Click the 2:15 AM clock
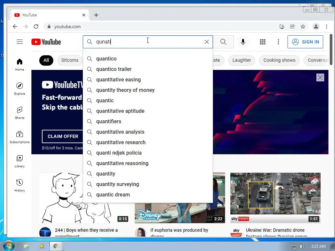 (x=318, y=246)
